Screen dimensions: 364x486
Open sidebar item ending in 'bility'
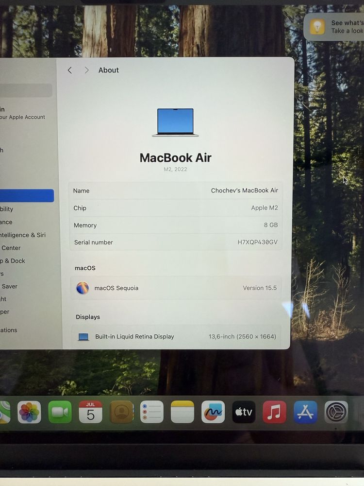click(6, 209)
